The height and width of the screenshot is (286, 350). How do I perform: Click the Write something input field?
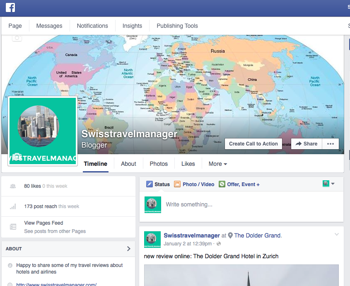249,204
